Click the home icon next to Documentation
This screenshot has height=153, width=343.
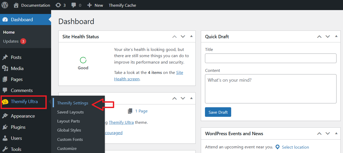click(16, 5)
